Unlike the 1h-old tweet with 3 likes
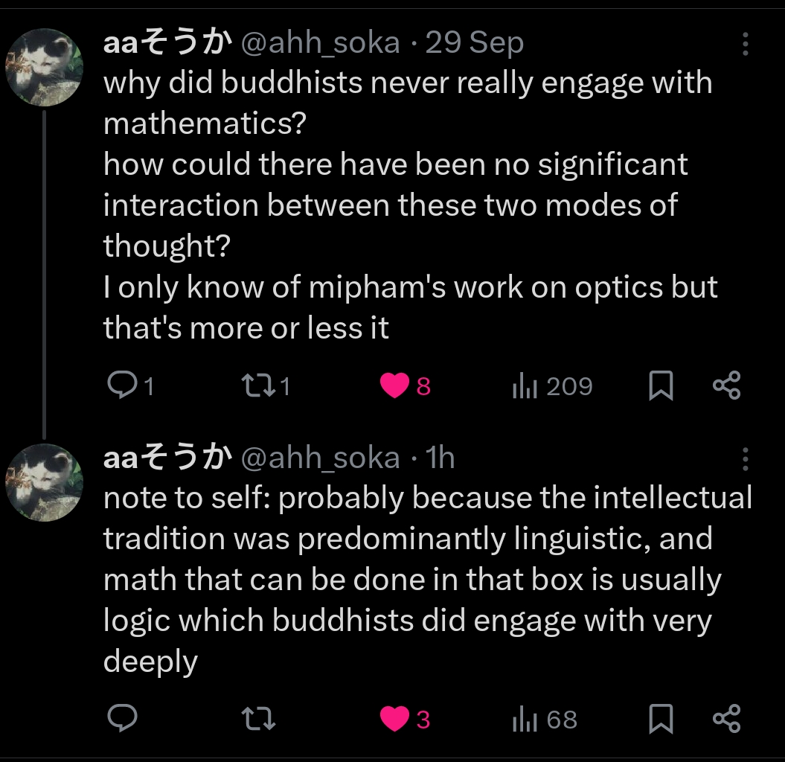The image size is (785, 762). (x=394, y=719)
